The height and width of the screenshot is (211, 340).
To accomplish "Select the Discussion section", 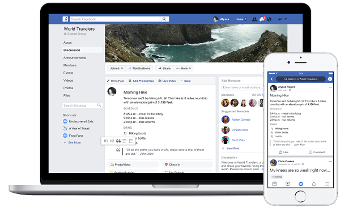I will pyautogui.click(x=82, y=50).
